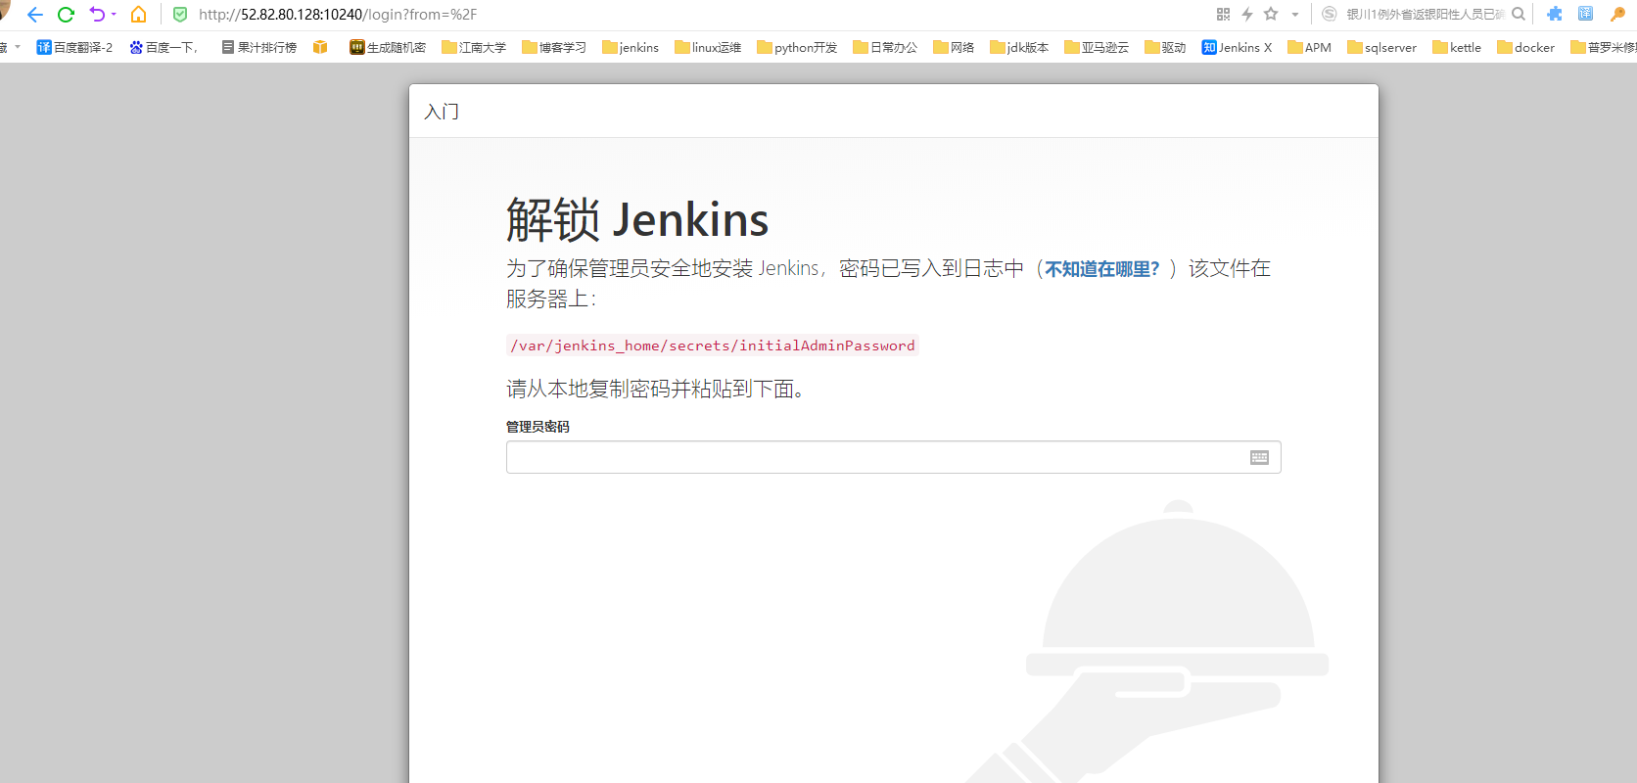Open the virtual keyboard icon in password field
Image resolution: width=1637 pixels, height=783 pixels.
tap(1259, 457)
